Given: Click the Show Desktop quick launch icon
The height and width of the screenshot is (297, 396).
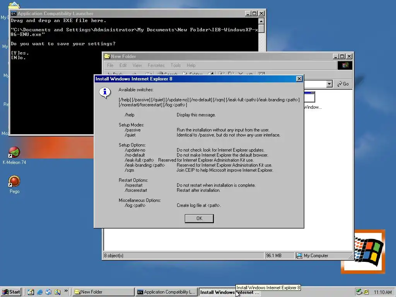Looking at the screenshot, I should (x=31, y=292).
